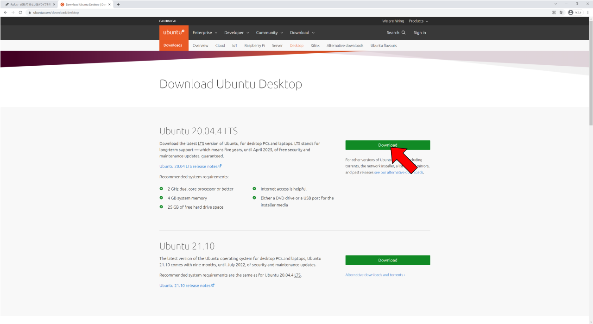This screenshot has height=324, width=593.
Task: Open the guest profile button
Action: click(x=575, y=12)
